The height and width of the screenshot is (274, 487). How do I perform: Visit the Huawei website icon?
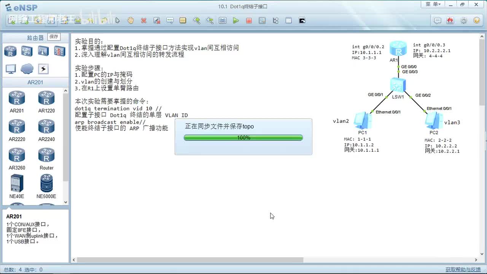[450, 21]
